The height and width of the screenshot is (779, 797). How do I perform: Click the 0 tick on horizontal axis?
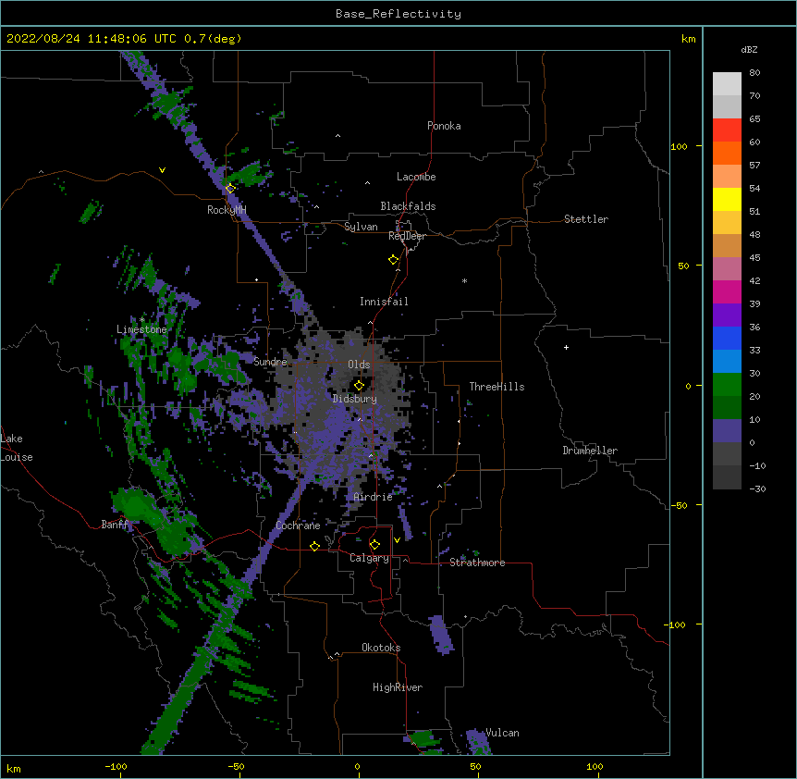357,766
